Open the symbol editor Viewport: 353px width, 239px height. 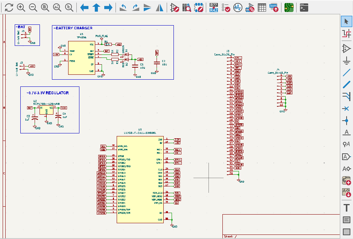tap(174, 7)
